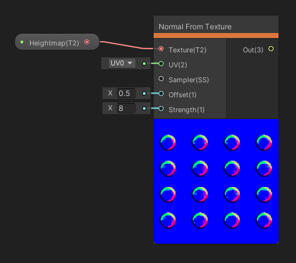Open the UV0 channel dropdown

[x=122, y=63]
